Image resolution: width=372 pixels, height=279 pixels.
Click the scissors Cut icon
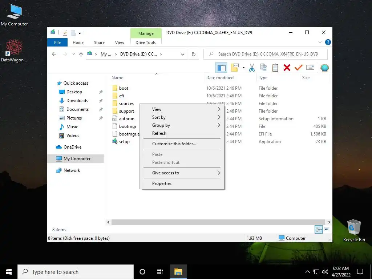coord(252,68)
